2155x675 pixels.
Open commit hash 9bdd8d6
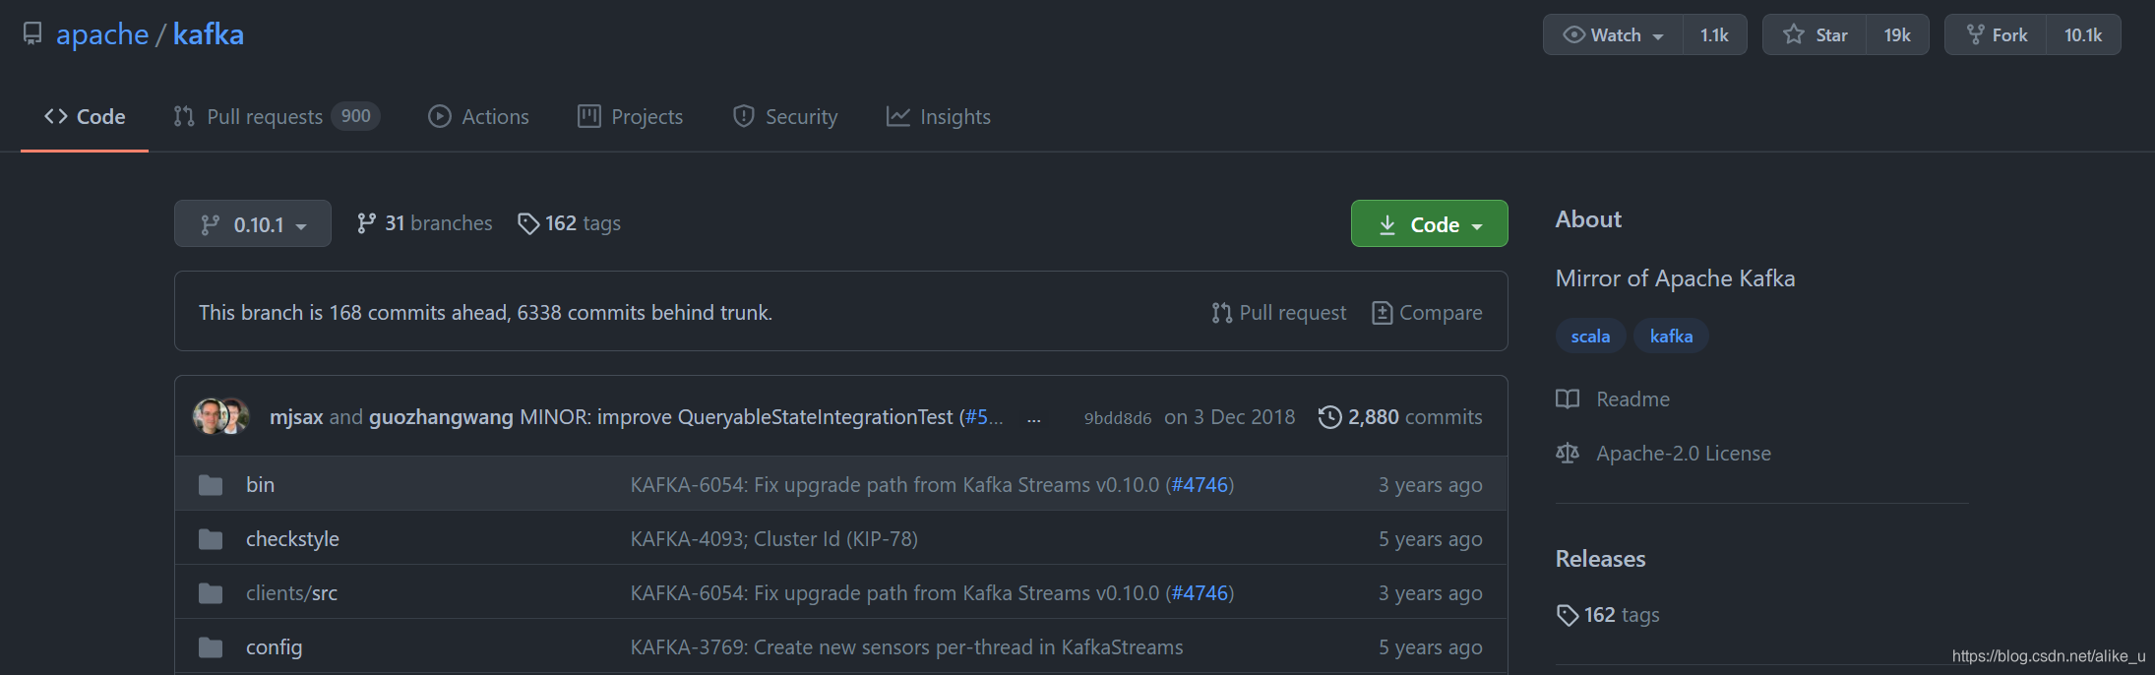(x=1118, y=418)
